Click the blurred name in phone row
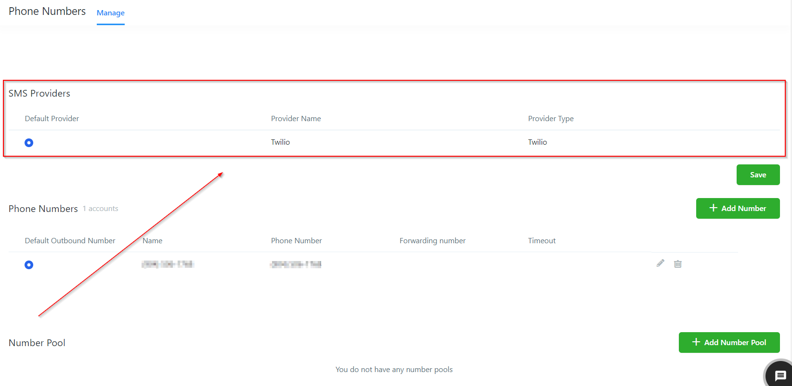This screenshot has width=792, height=386. [168, 264]
